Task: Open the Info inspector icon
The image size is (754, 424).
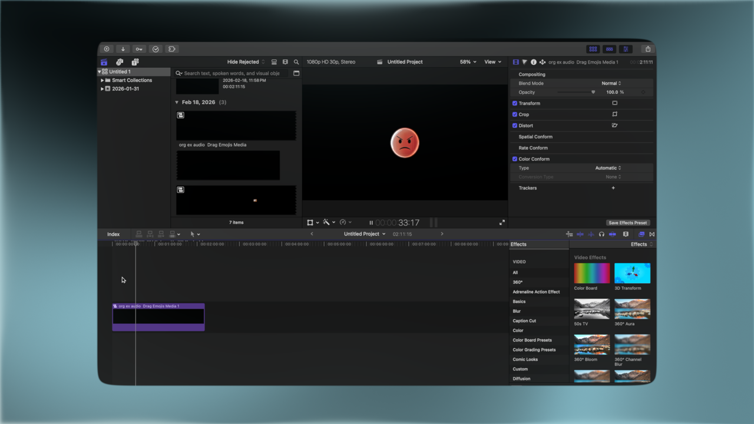Action: (533, 62)
